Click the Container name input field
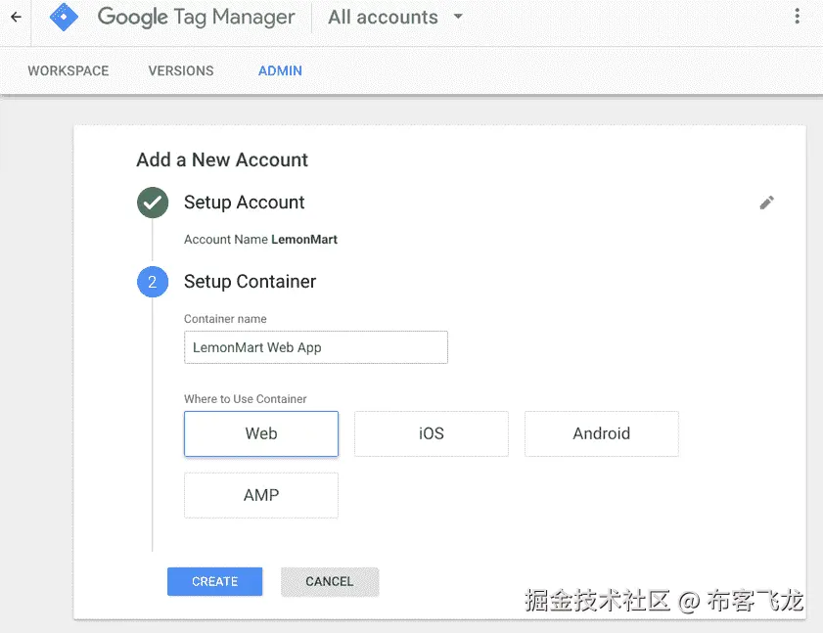The image size is (823, 633). click(x=316, y=347)
